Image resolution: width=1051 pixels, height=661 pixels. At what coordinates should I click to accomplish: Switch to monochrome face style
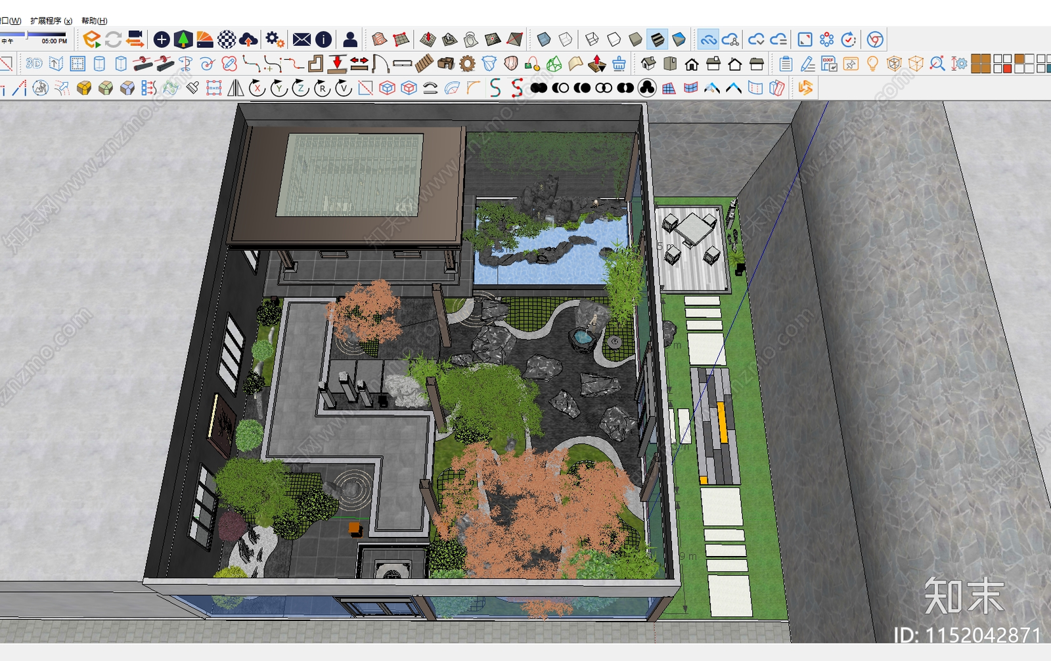click(x=679, y=39)
